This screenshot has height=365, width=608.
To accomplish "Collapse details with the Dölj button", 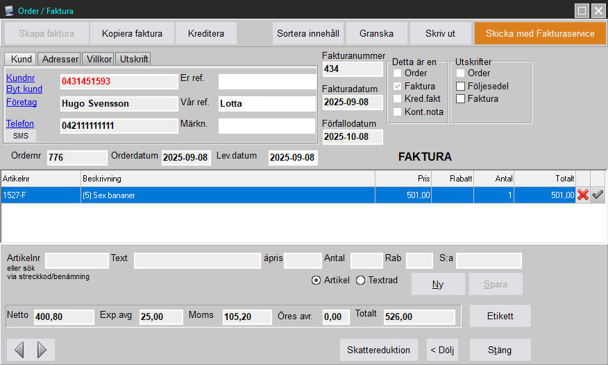I will pos(441,350).
